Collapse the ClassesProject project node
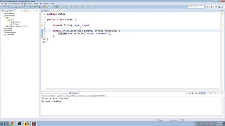 tap(3, 16)
